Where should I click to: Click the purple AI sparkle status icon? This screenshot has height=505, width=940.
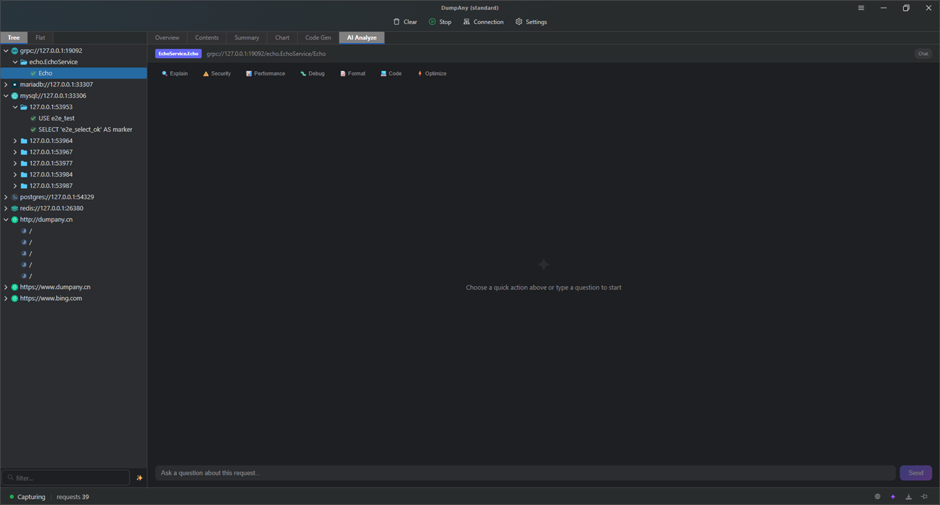click(x=893, y=497)
